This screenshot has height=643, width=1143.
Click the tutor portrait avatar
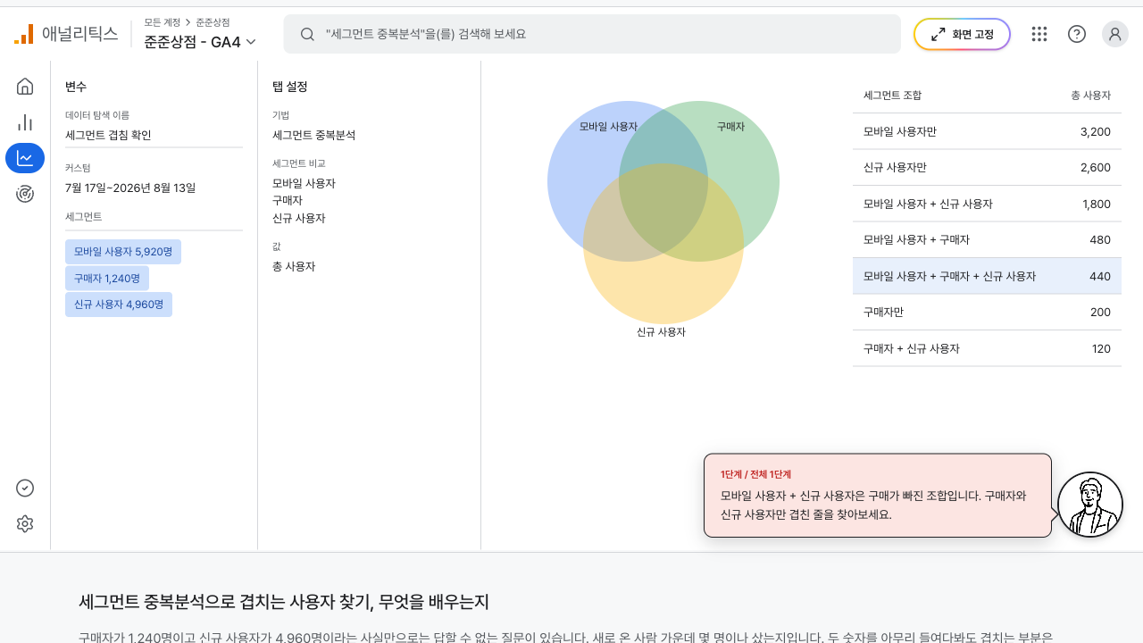(x=1089, y=505)
